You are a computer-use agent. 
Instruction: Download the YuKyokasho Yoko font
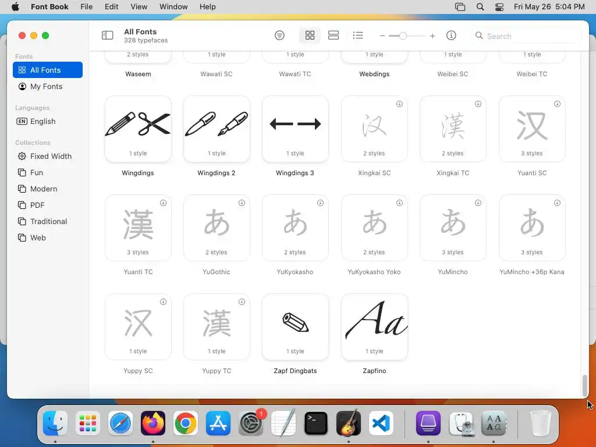pos(399,203)
